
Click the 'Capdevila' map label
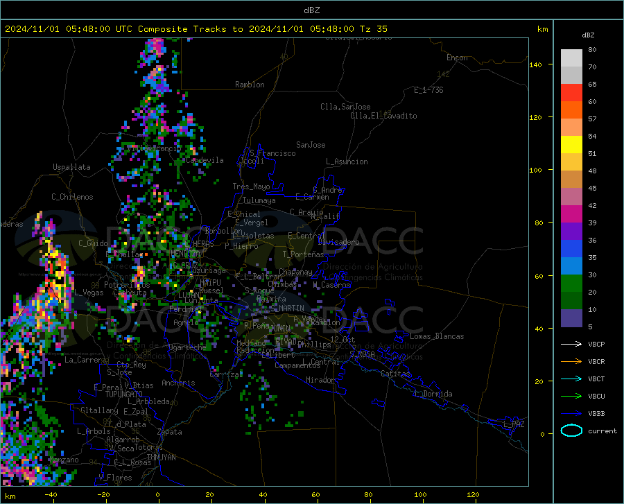(x=205, y=160)
